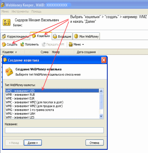The width and height of the screenshot is (148, 153).
Task: Click the currency list scrollbar thumb
Action: tap(101, 101)
